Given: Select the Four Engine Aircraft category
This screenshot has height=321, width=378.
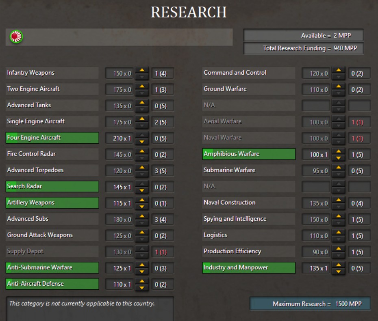Looking at the screenshot, I should [x=52, y=138].
